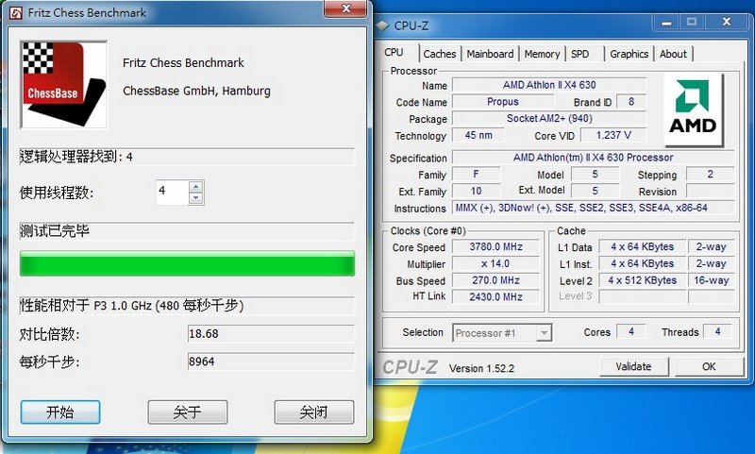Open the Memory tab

pos(542,54)
